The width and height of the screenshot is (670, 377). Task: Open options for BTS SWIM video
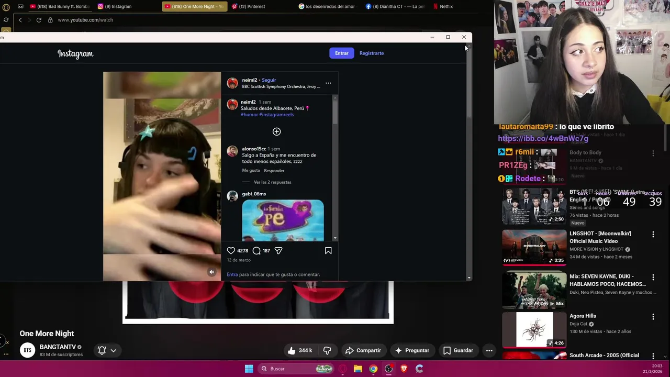653,193
